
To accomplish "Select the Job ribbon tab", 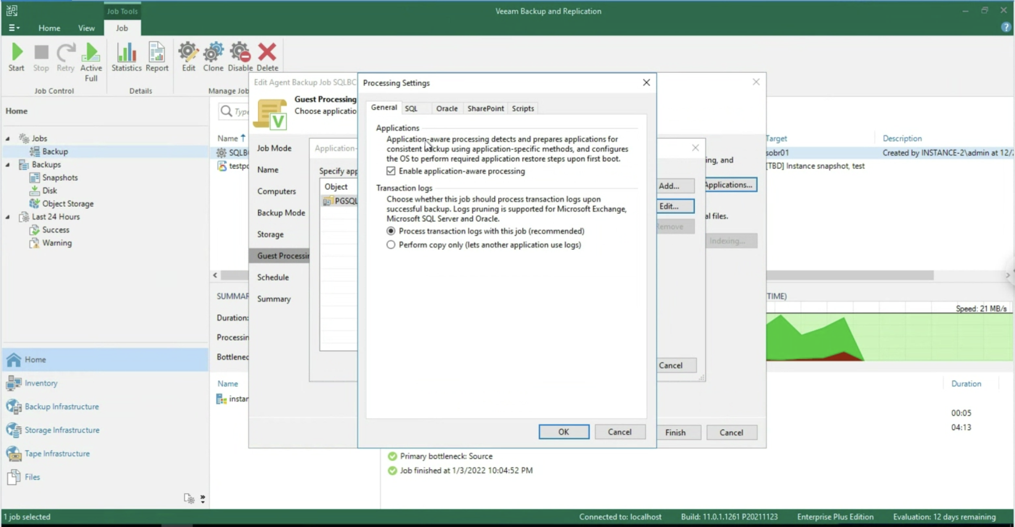I will (122, 28).
